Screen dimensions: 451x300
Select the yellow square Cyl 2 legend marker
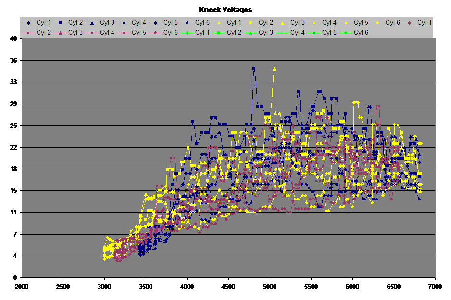coord(251,22)
